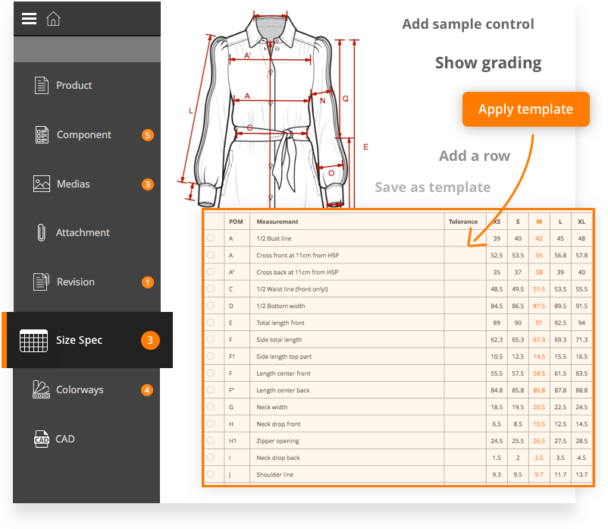The width and height of the screenshot is (608, 529).
Task: Click the Revision document icon
Action: [x=41, y=282]
